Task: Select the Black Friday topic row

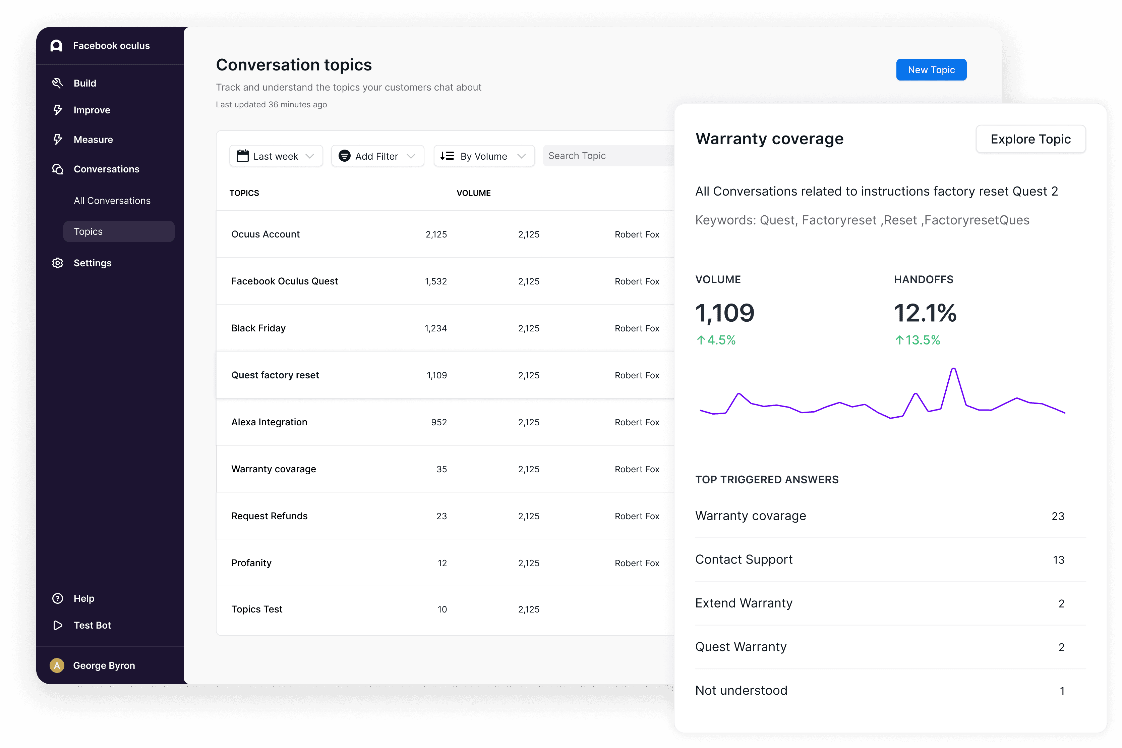Action: click(x=445, y=328)
